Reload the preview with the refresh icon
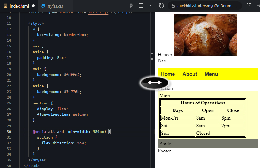 [161, 6]
